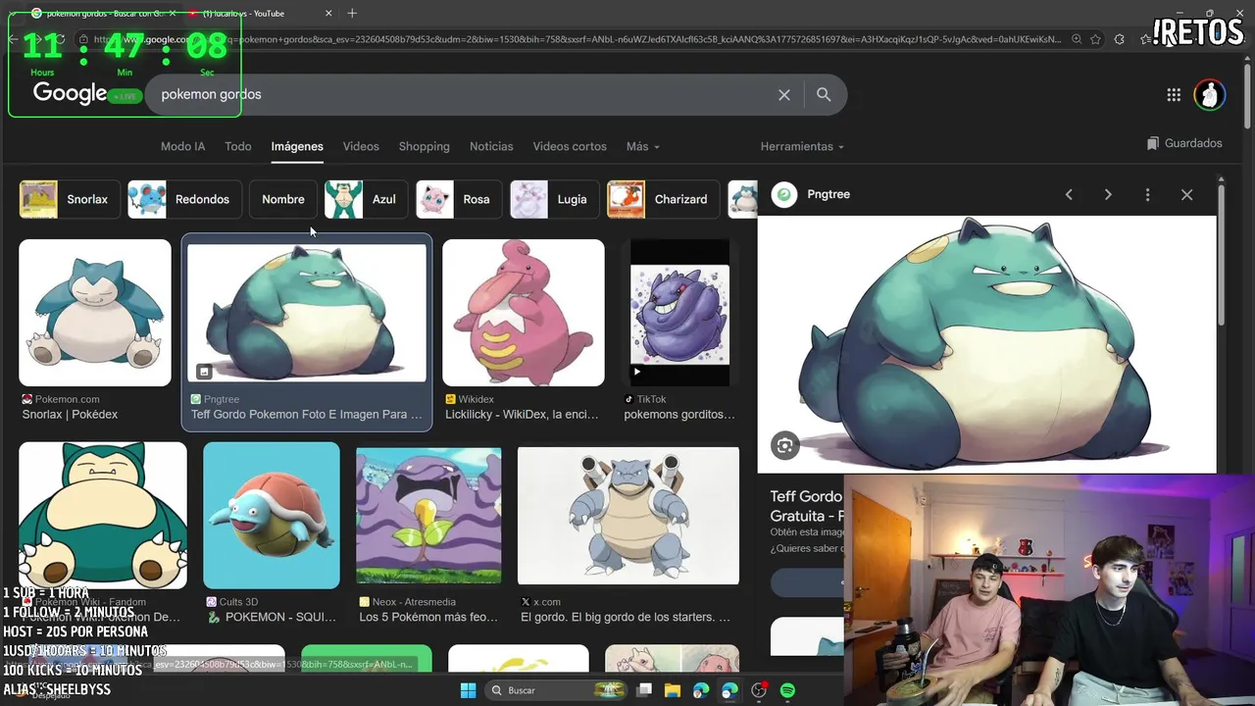1255x706 pixels.
Task: Open 'pokemons gorditos...' TikTok link
Action: [x=679, y=415]
